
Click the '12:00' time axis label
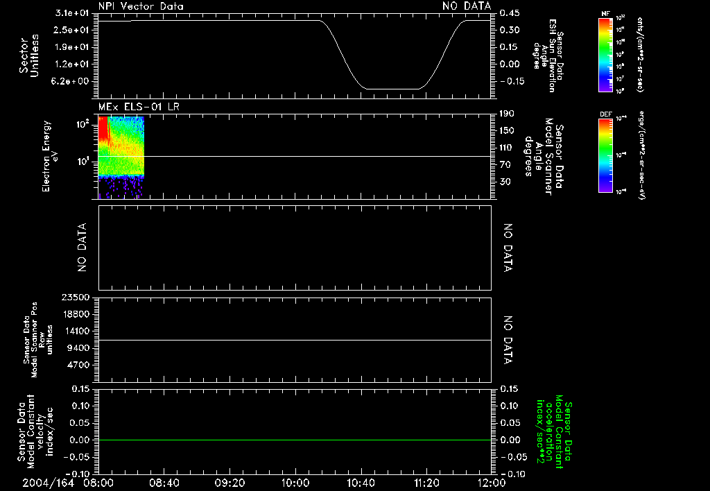[x=492, y=483]
